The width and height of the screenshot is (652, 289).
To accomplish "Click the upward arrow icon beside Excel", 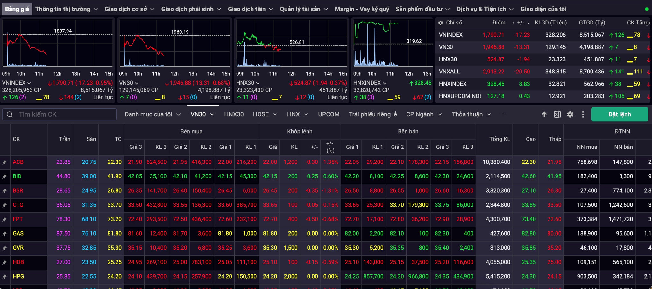I will [x=544, y=114].
